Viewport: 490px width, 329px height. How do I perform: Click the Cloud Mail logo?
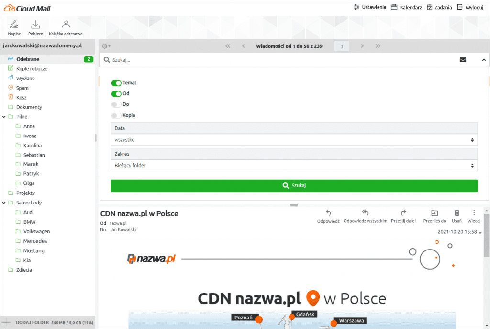pos(27,8)
